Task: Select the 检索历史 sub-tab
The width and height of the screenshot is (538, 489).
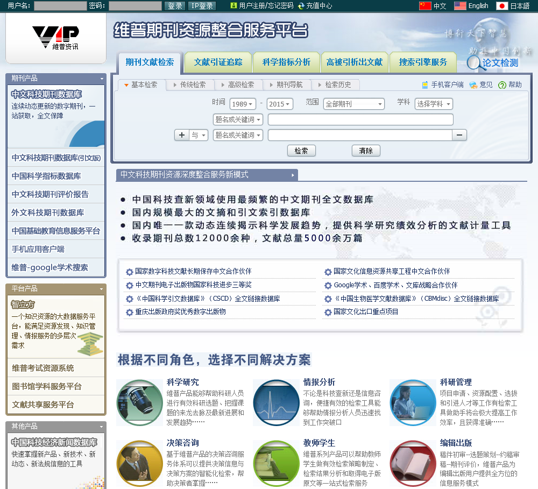Action: point(335,85)
